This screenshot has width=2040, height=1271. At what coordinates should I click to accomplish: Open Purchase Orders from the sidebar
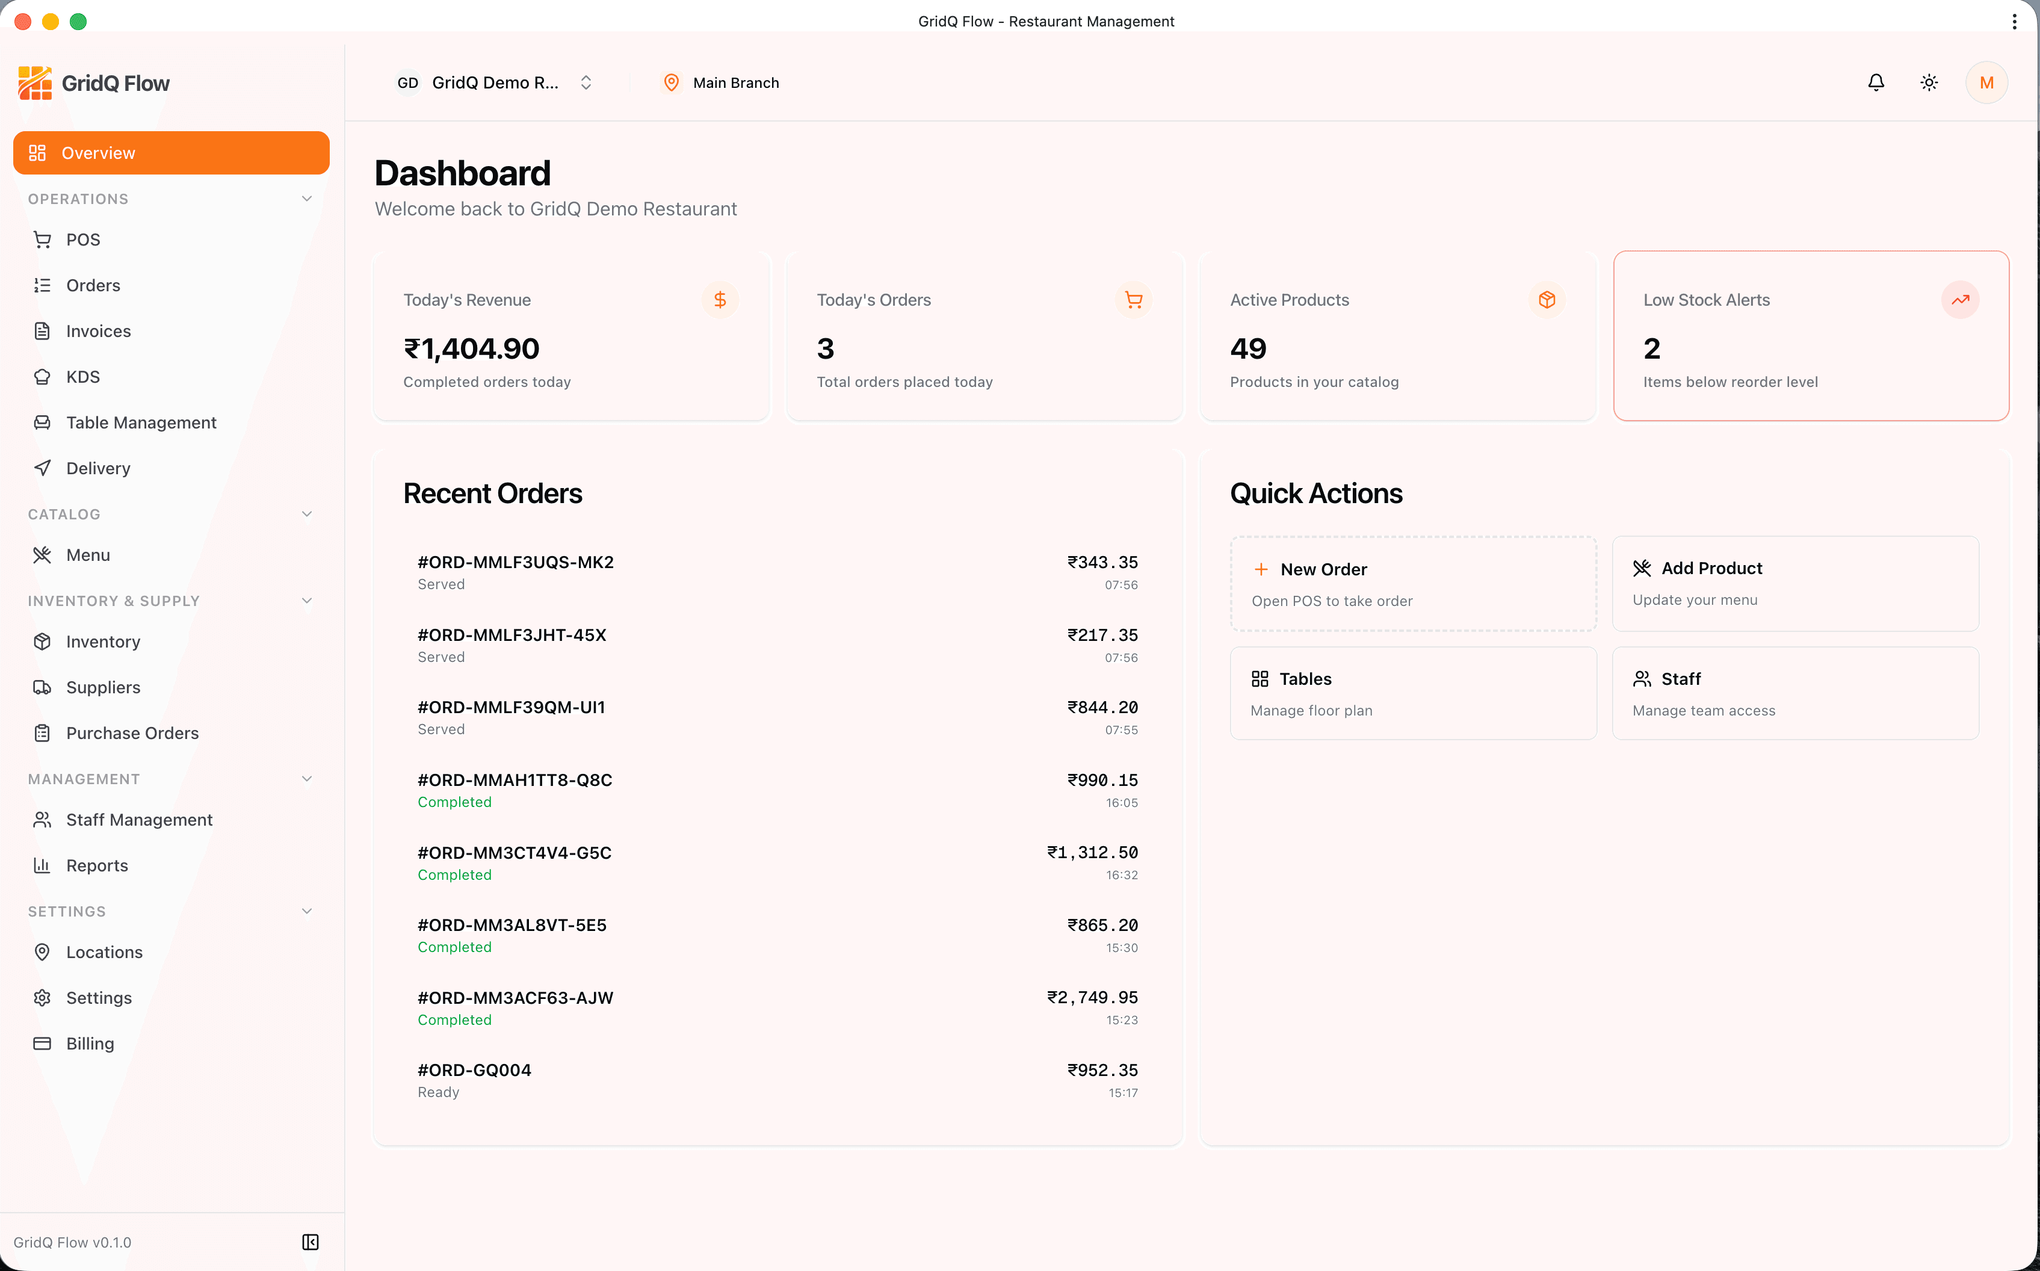click(132, 733)
